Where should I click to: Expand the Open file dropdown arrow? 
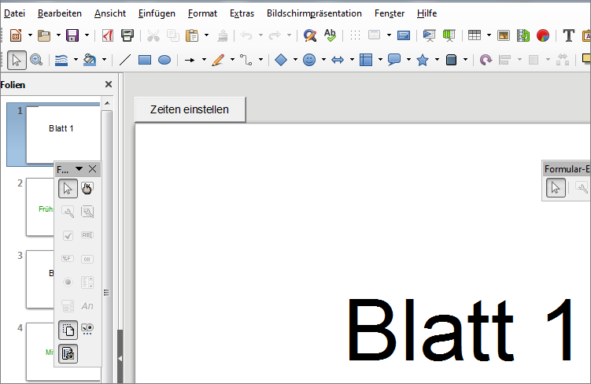point(58,35)
